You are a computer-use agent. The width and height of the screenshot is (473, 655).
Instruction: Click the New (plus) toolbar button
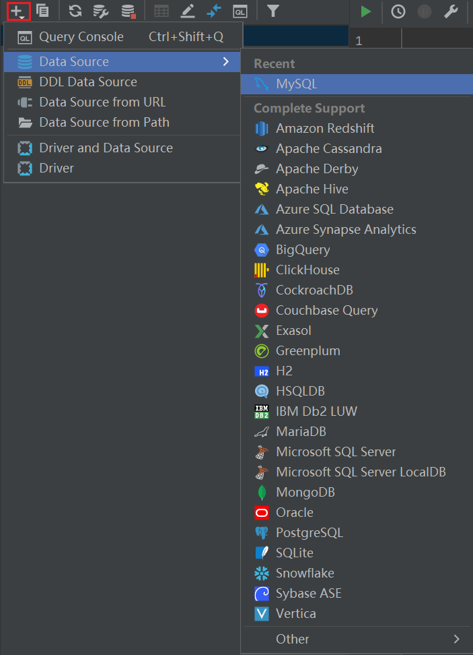pos(18,11)
